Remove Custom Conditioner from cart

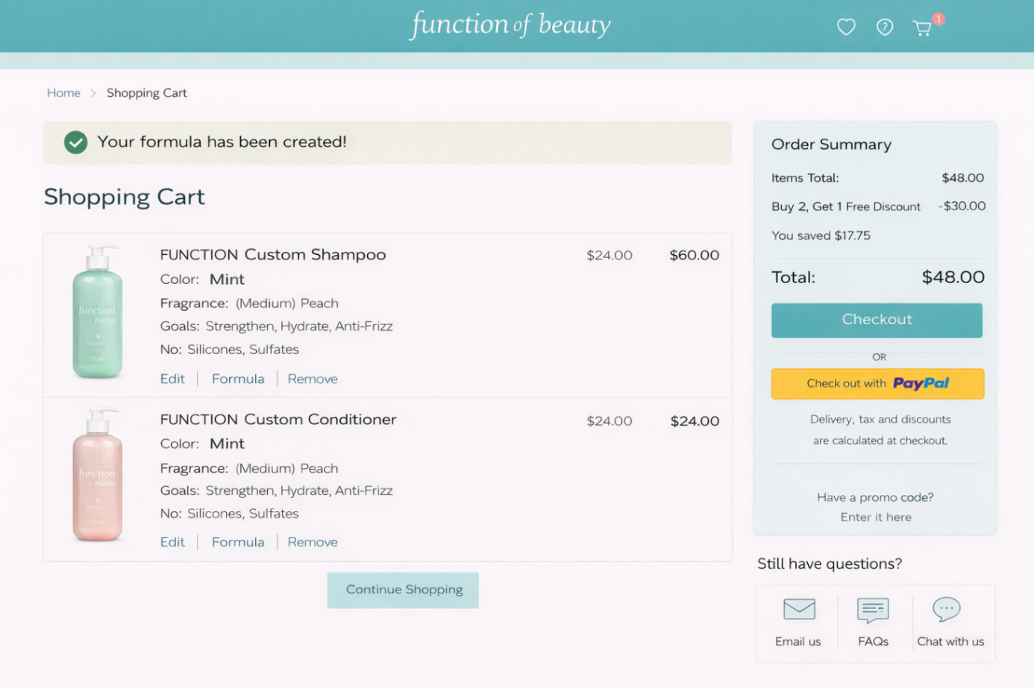(313, 542)
